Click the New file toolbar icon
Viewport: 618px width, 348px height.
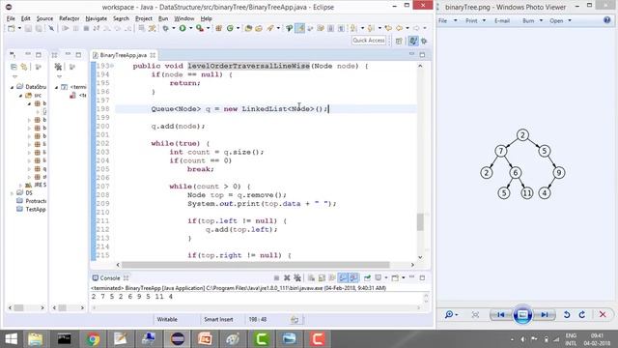point(12,28)
